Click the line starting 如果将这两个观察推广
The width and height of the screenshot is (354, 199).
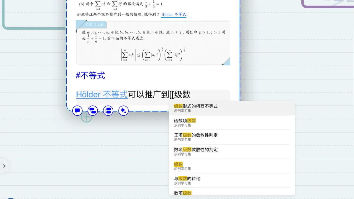pyautogui.click(x=132, y=14)
